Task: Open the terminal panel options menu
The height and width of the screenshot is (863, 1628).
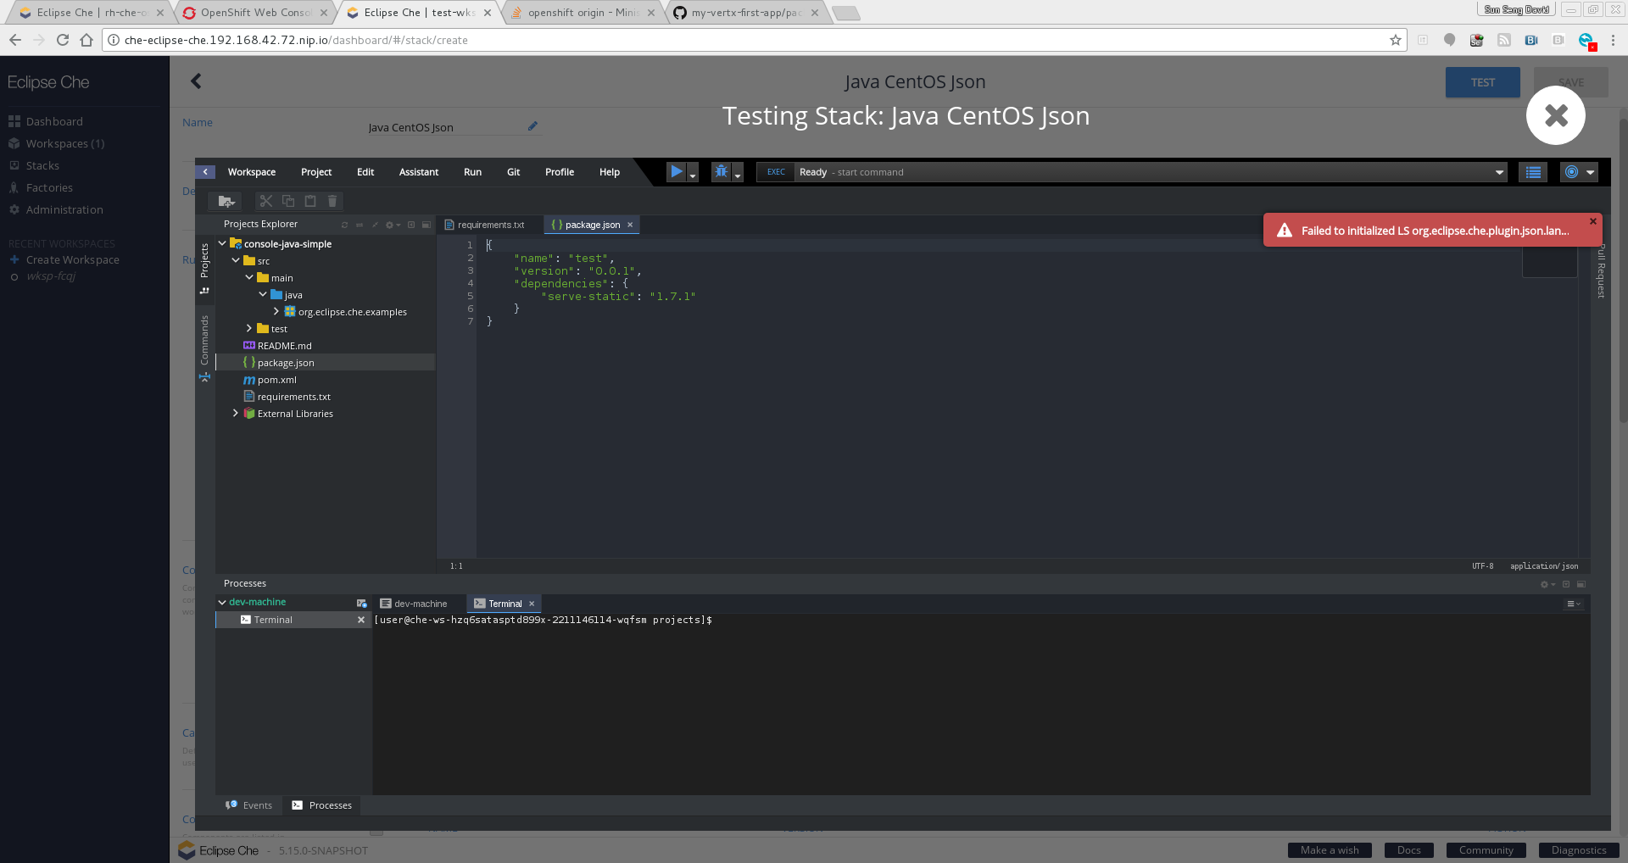Action: pyautogui.click(x=1573, y=604)
